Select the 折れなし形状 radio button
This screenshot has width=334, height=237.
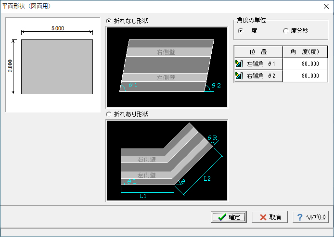(x=109, y=21)
